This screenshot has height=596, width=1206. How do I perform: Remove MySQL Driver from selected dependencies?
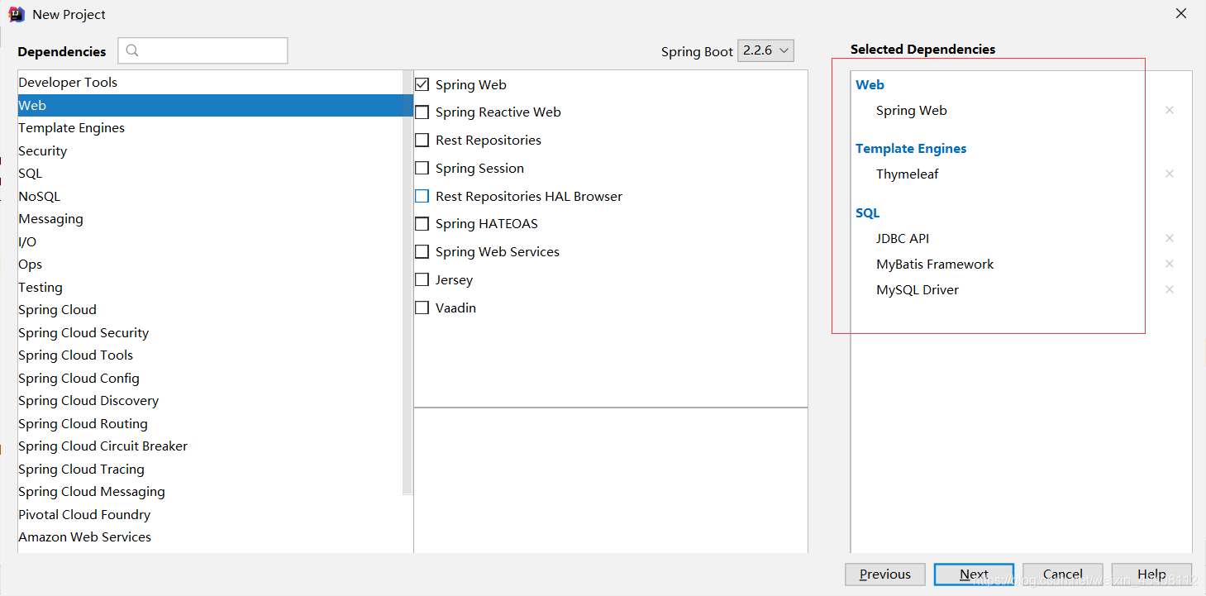(1169, 289)
